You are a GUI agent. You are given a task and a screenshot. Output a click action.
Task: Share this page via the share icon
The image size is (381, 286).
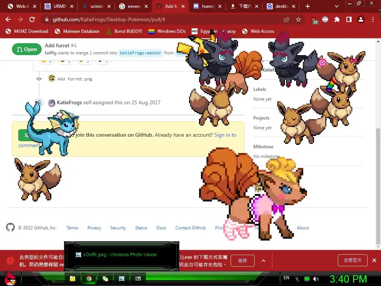[286, 19]
